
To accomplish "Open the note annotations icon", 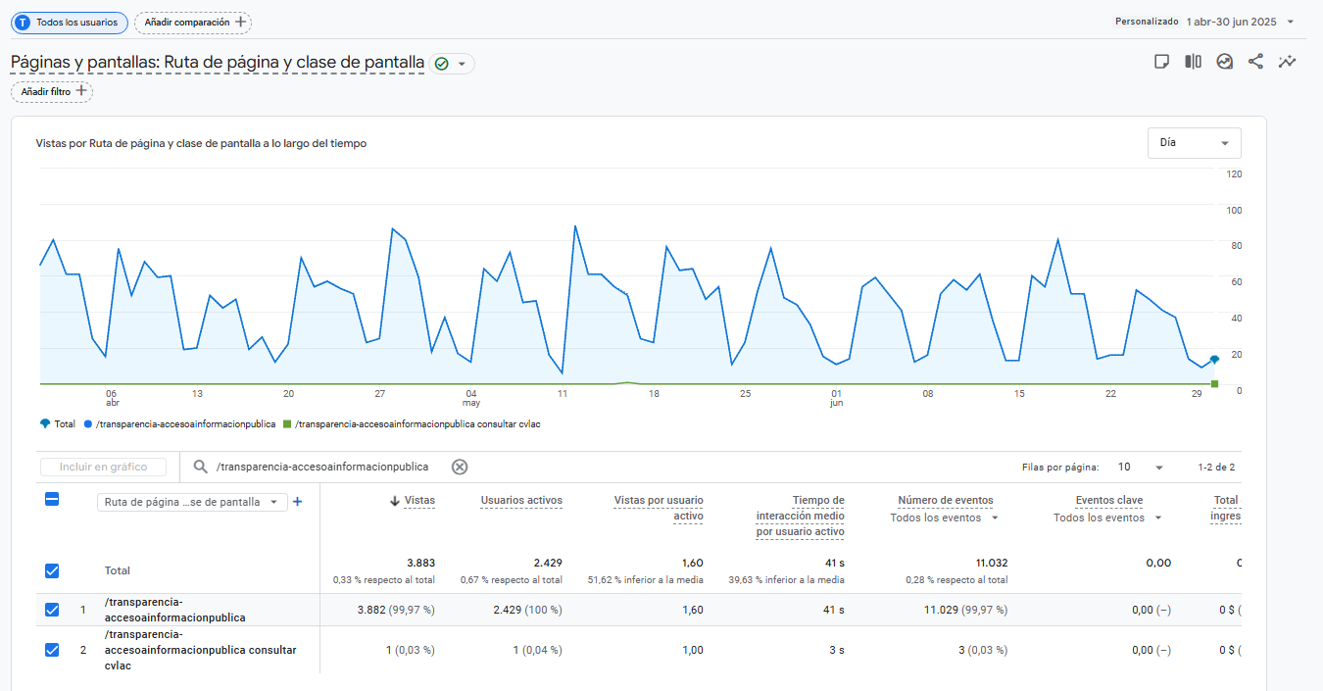I will [1161, 62].
